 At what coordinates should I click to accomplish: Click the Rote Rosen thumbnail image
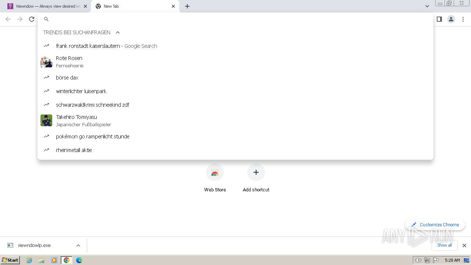point(46,62)
